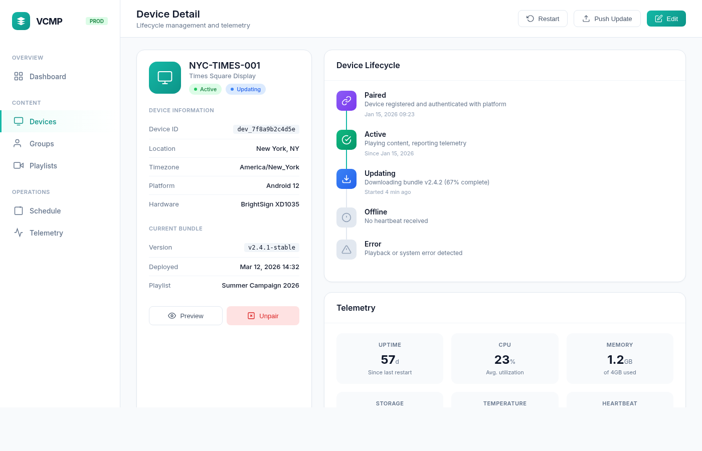
Task: Click the Uptime telemetry card
Action: (x=390, y=358)
